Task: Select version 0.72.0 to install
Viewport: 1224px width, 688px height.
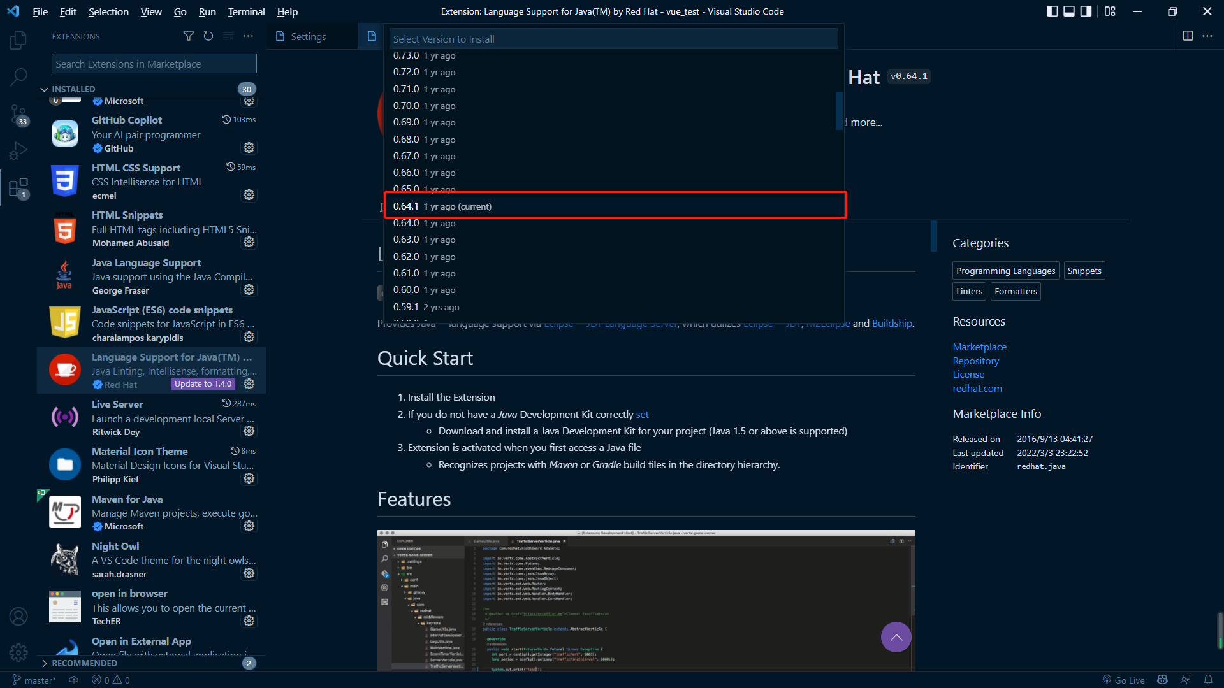Action: (x=614, y=72)
